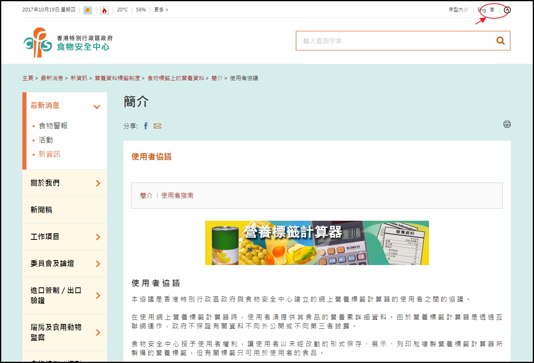Click the red fire danger warning icon
534x363 pixels.
pos(104,10)
